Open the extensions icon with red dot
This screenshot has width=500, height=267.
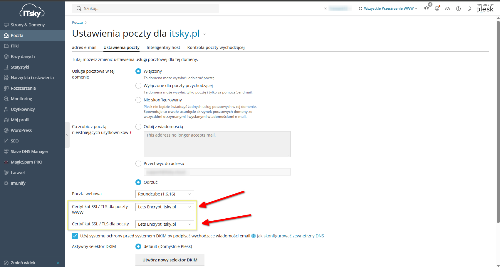(x=437, y=8)
